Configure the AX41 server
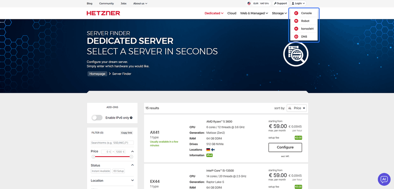This screenshot has height=189, width=394. pos(285,147)
